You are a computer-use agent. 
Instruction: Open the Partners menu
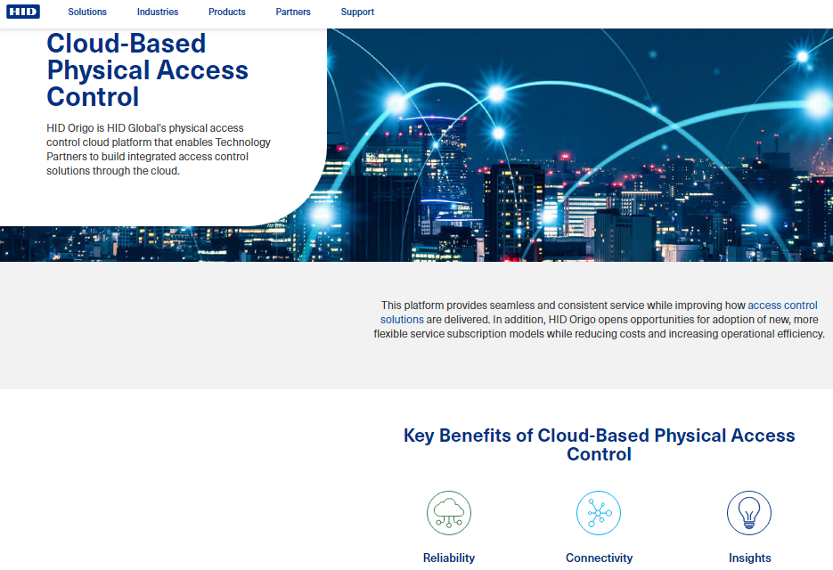pyautogui.click(x=293, y=12)
